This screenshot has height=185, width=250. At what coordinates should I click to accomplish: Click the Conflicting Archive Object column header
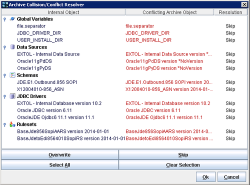169,12
